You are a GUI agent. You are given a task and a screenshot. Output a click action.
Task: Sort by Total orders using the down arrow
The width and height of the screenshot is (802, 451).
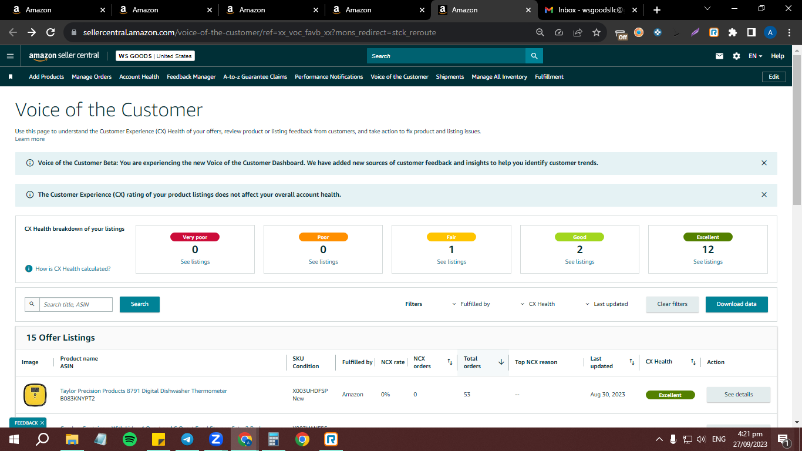click(x=501, y=362)
